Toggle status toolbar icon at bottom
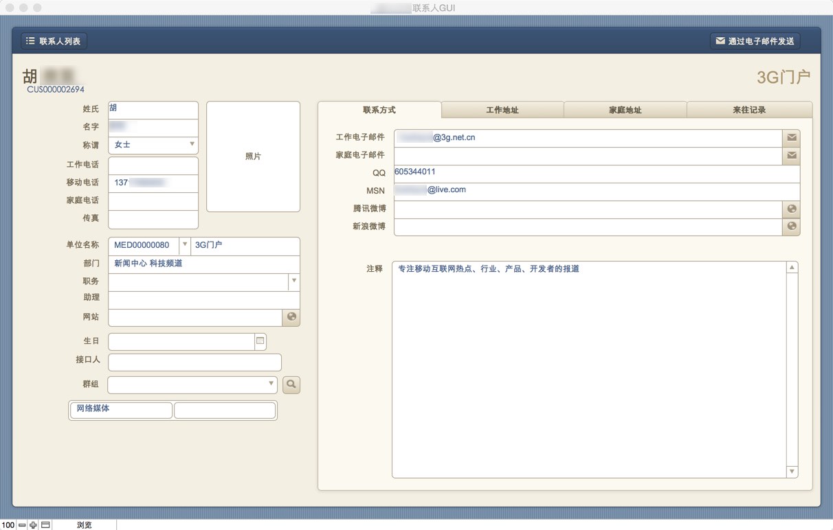 (x=45, y=525)
